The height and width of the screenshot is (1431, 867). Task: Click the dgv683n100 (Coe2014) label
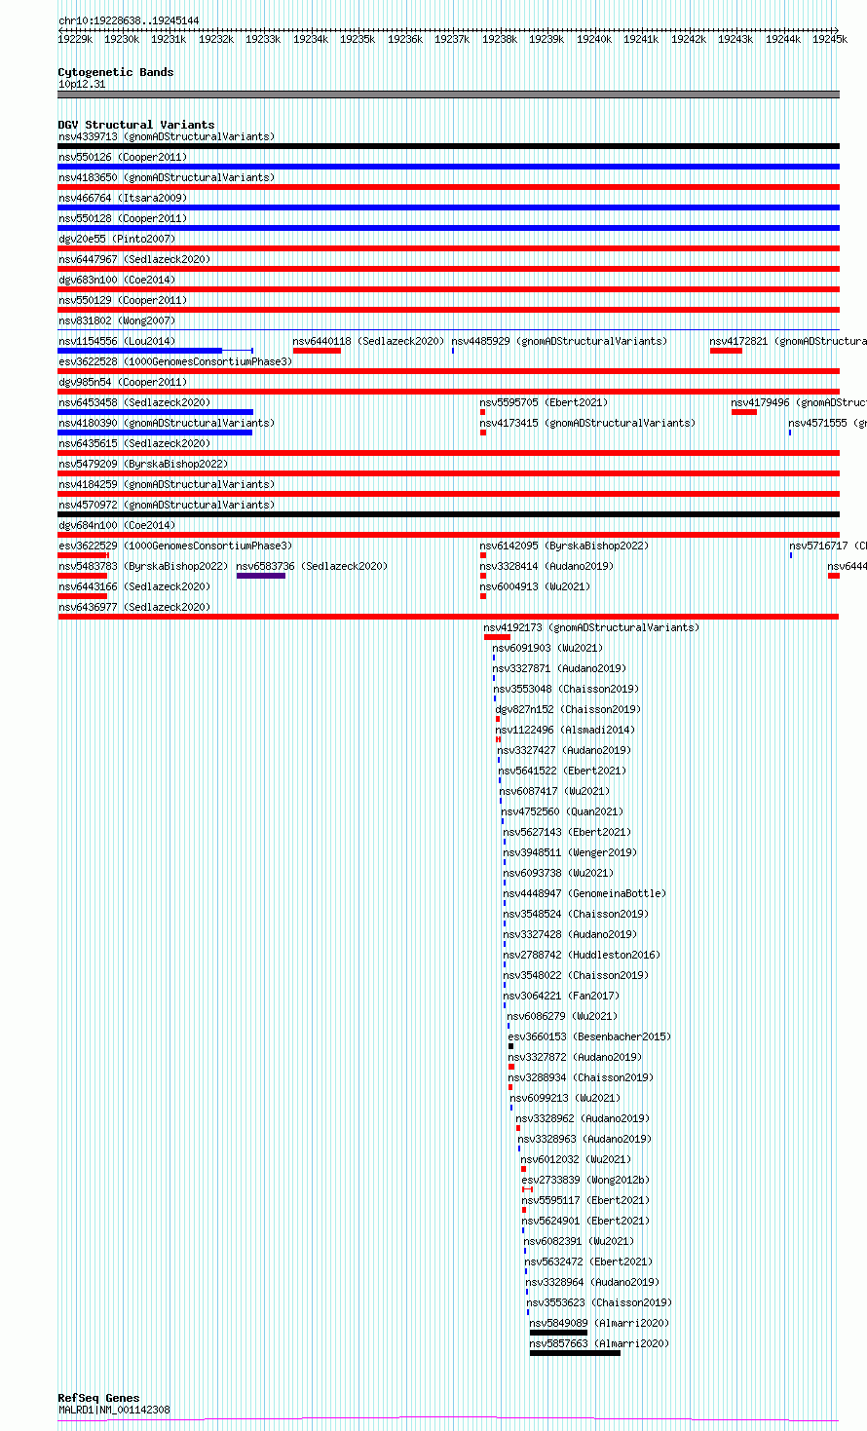[x=117, y=280]
